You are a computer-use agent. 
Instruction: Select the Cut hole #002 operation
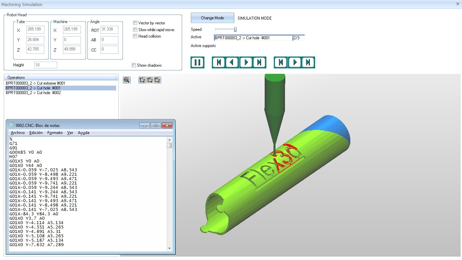(x=33, y=93)
